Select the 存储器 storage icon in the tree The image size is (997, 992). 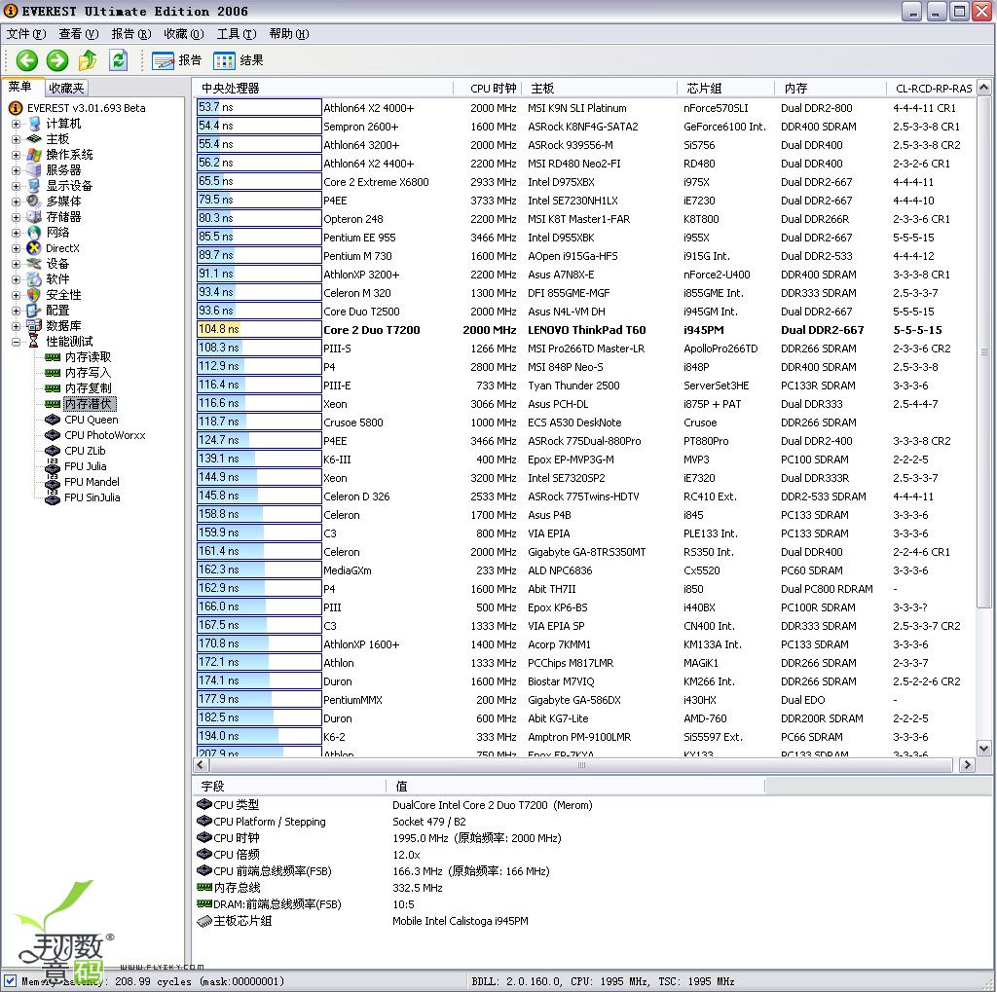coord(34,217)
